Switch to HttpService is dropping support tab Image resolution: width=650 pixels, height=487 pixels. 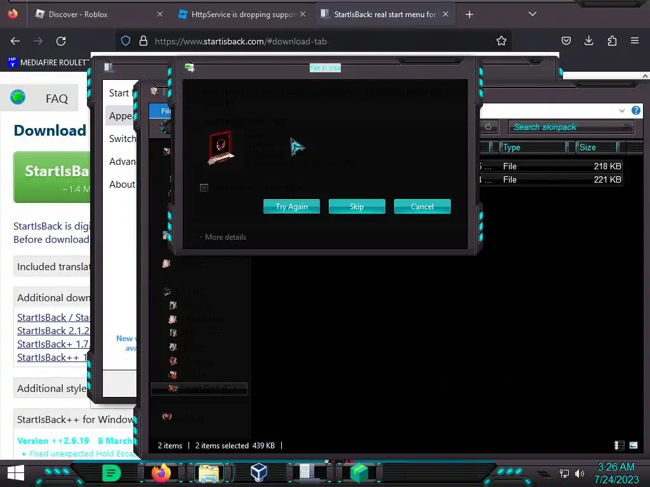point(242,15)
